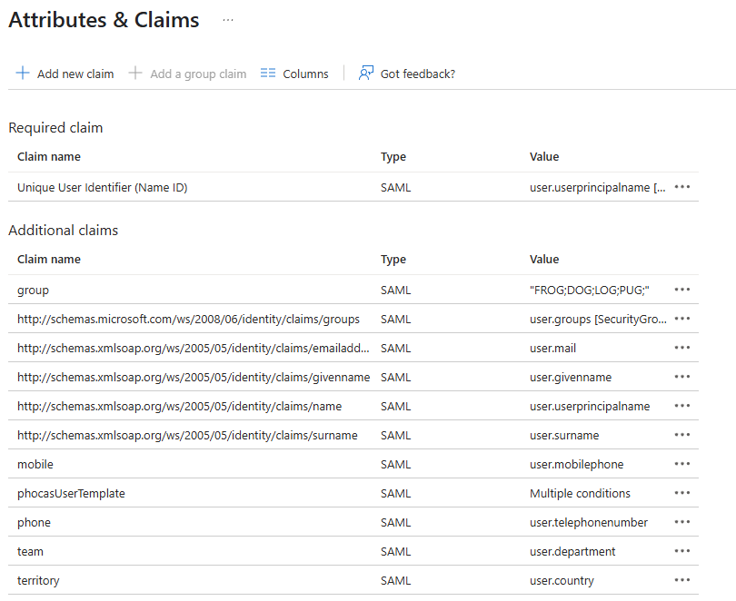The height and width of the screenshot is (601, 736).
Task: Select the claims/givenname claim row
Action: [193, 377]
